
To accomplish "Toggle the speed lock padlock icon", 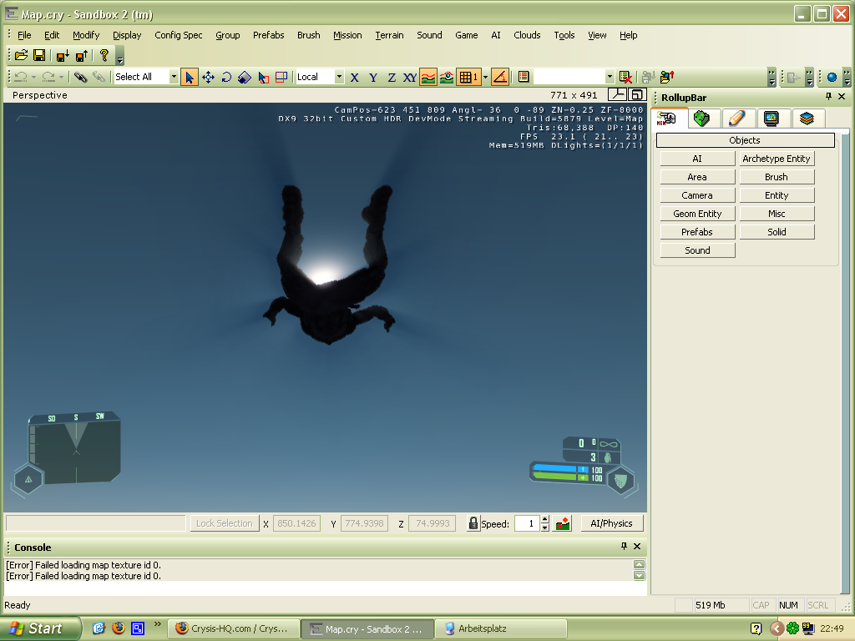I will tap(473, 523).
